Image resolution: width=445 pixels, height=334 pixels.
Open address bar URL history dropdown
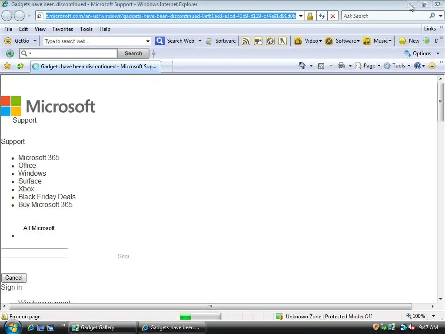coord(301,16)
